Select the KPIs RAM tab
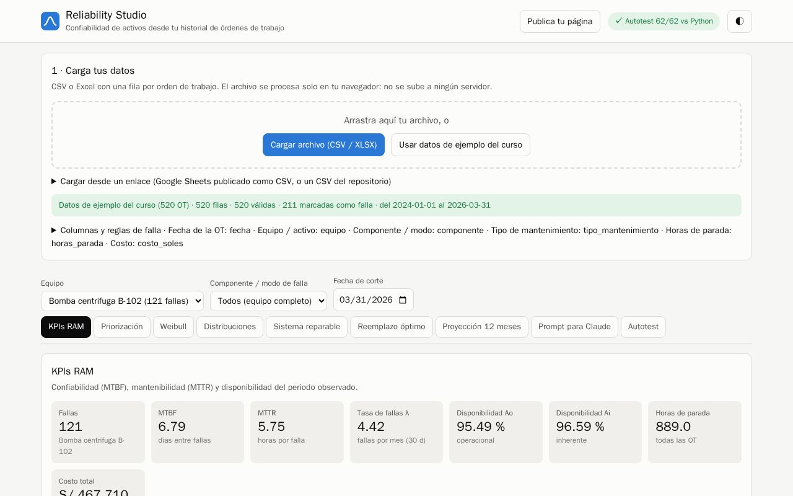793x496 pixels. [x=66, y=327]
